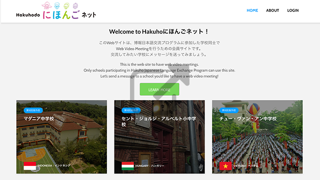Select the Vietnam school assembly photo
Screen dimensions: 320x180
tap(257, 136)
